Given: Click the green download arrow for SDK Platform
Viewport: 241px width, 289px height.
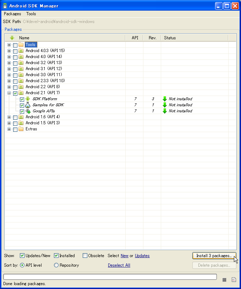Looking at the screenshot, I should point(165,99).
